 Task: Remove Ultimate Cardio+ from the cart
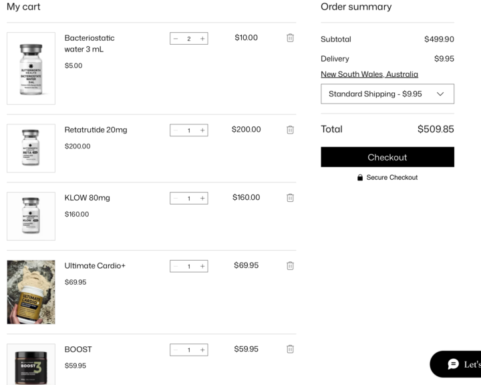290,266
